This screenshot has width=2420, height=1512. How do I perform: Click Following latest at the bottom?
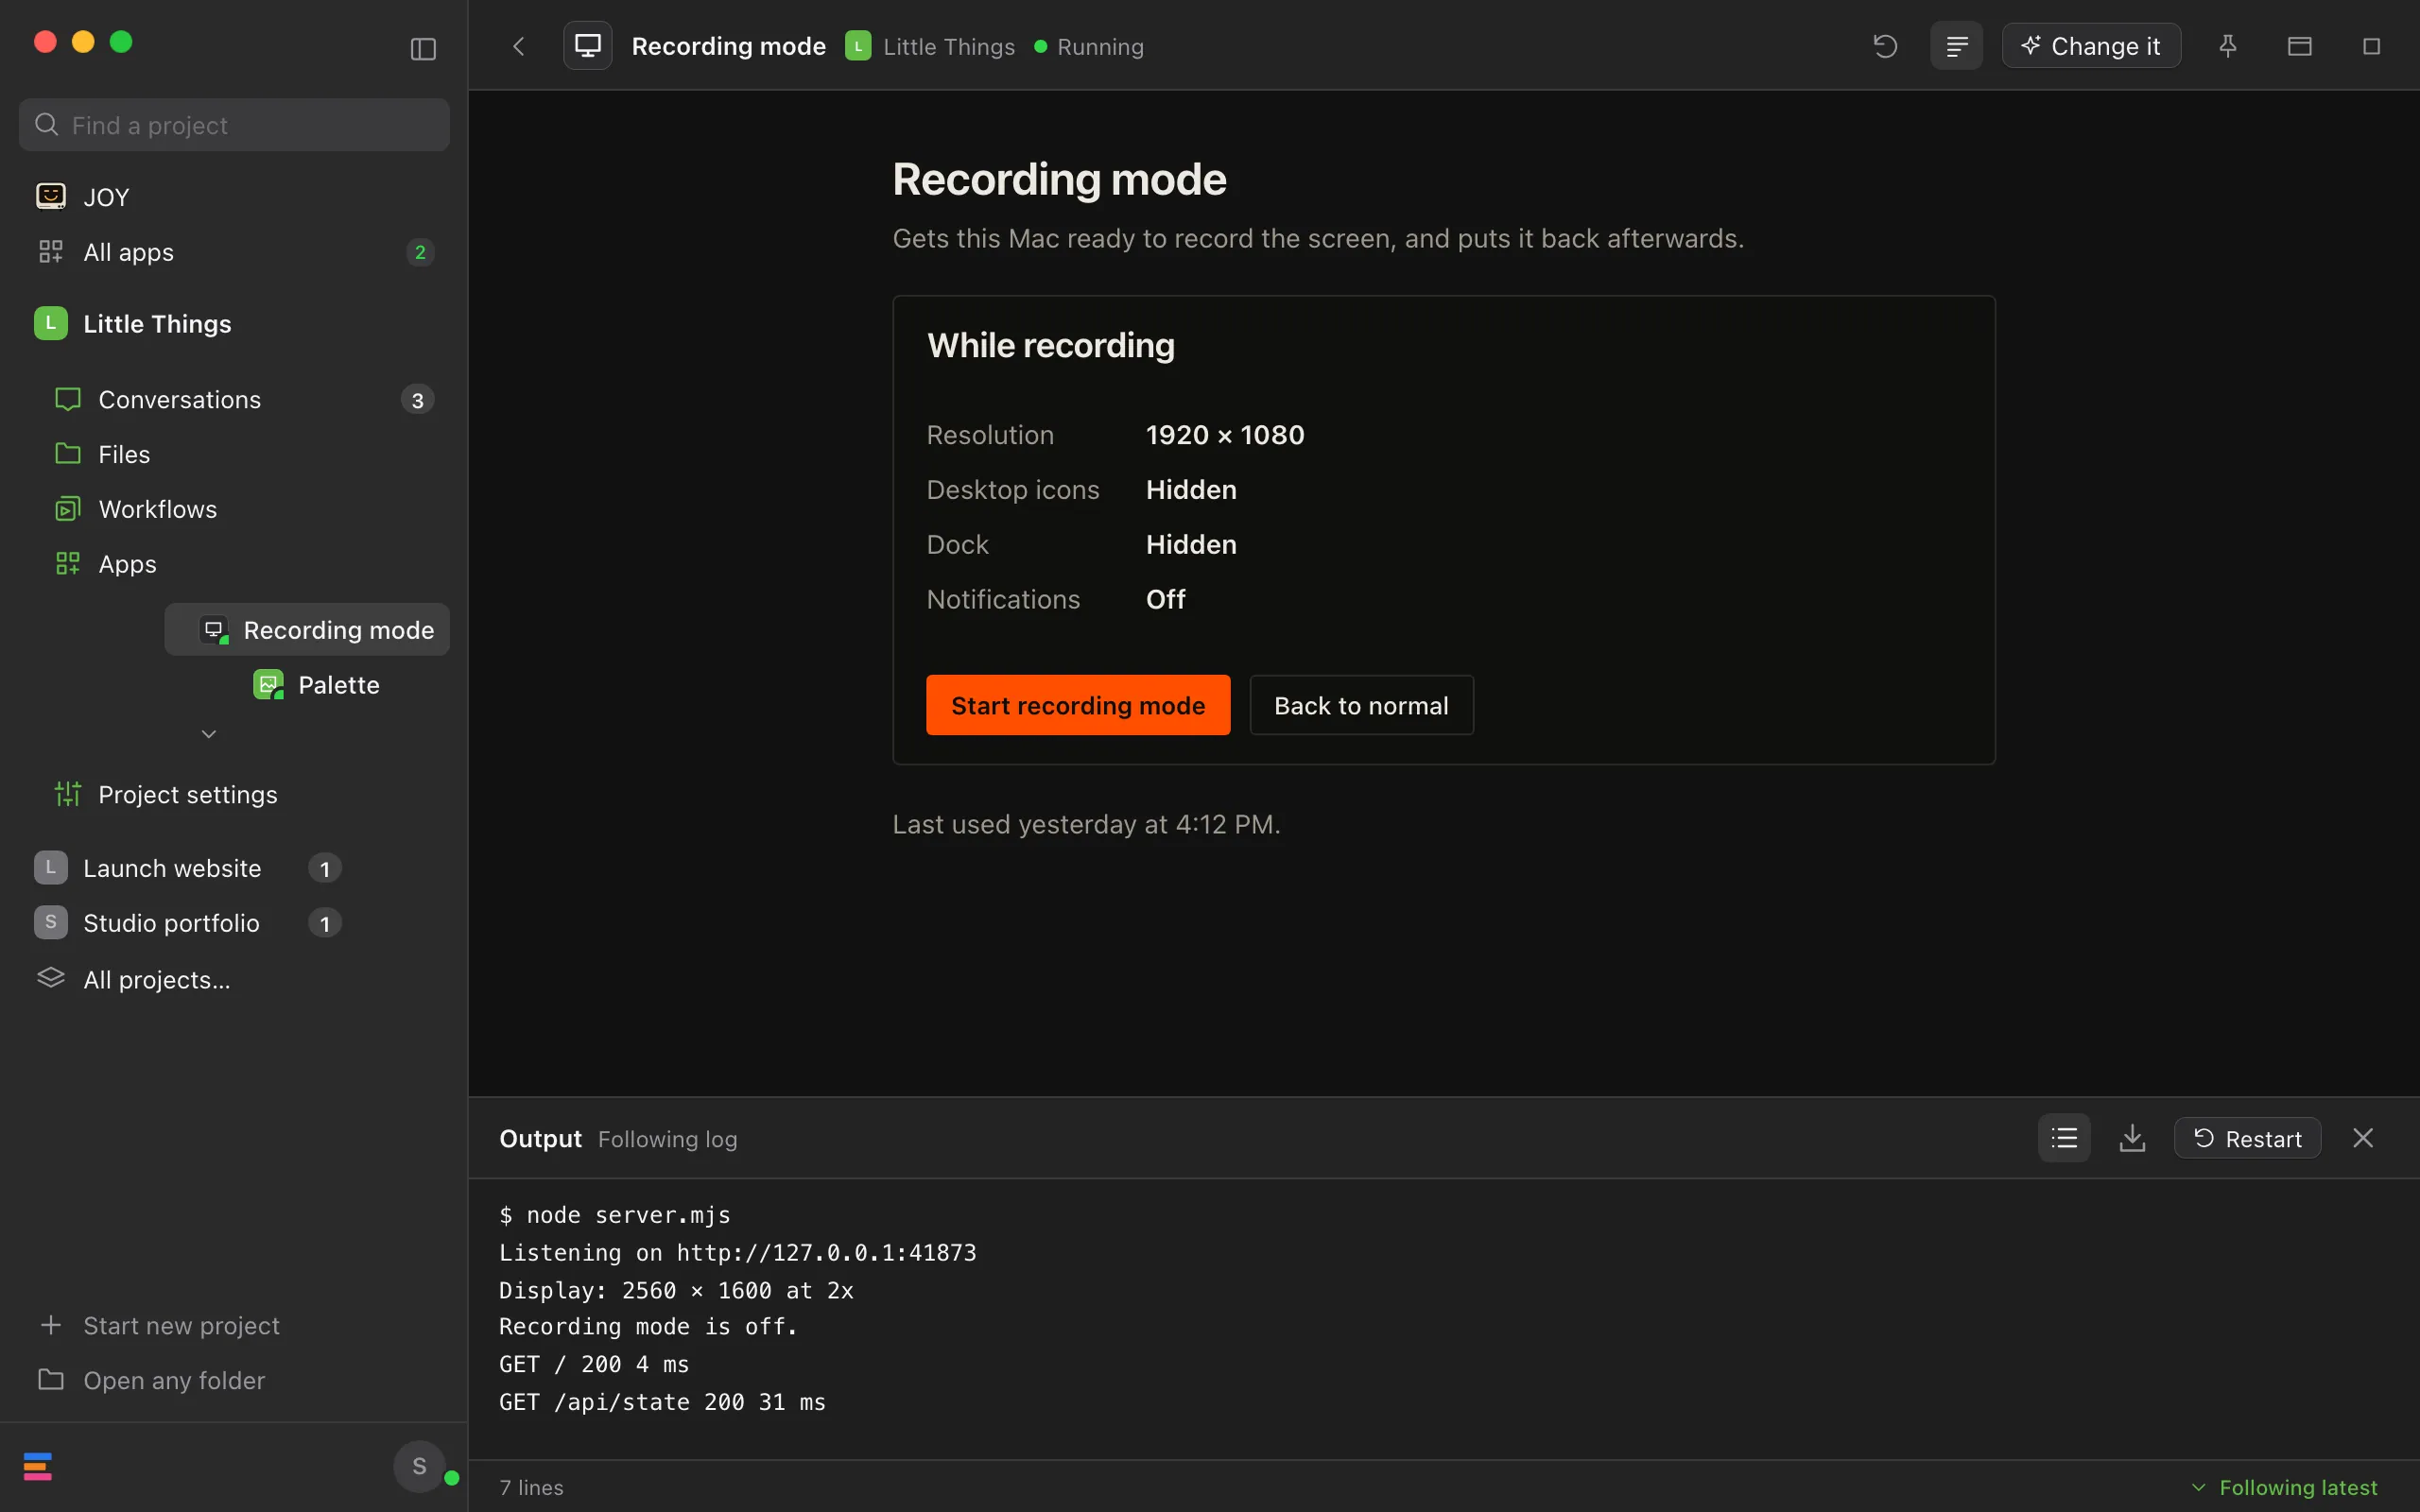coord(2284,1487)
